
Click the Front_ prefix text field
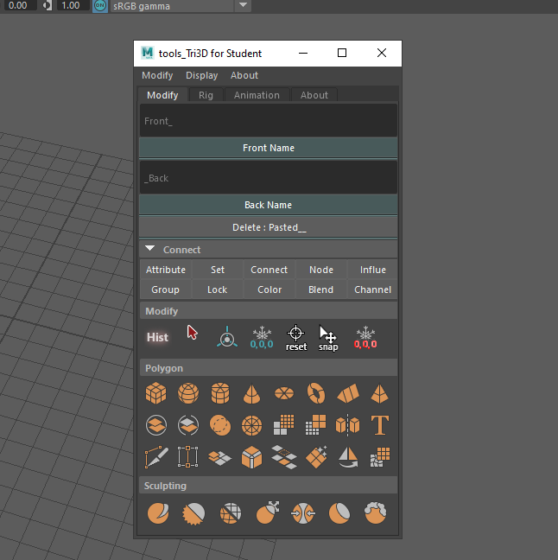pos(269,120)
